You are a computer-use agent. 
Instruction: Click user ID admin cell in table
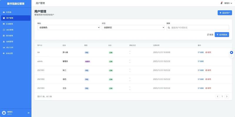pos(40,61)
